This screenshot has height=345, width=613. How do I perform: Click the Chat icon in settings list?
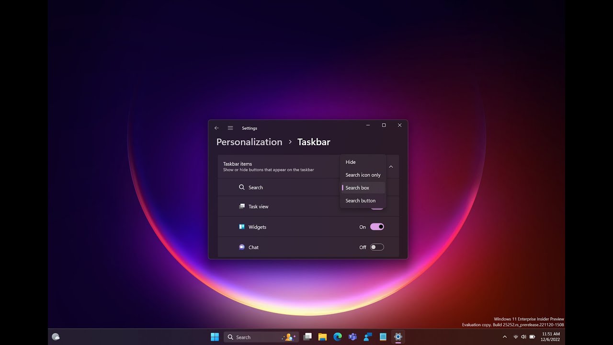242,247
